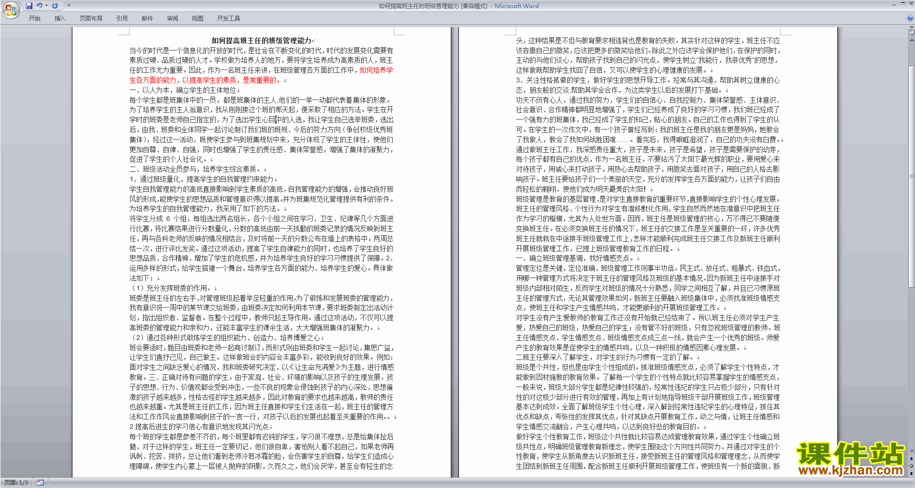Click the red text 如何培养学生 on page one
915x488 pixels.
376,70
